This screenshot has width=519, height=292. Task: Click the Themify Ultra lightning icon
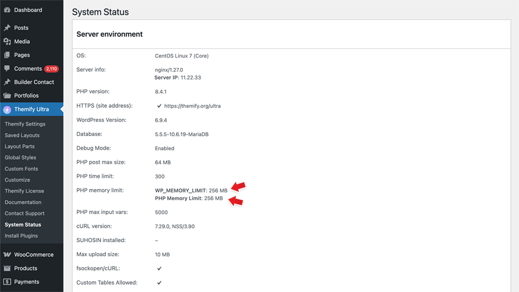coord(7,109)
